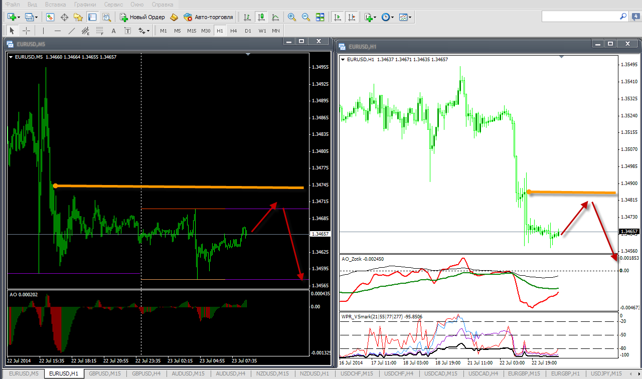Open the Arrows objects dropdown arrow

point(148,31)
